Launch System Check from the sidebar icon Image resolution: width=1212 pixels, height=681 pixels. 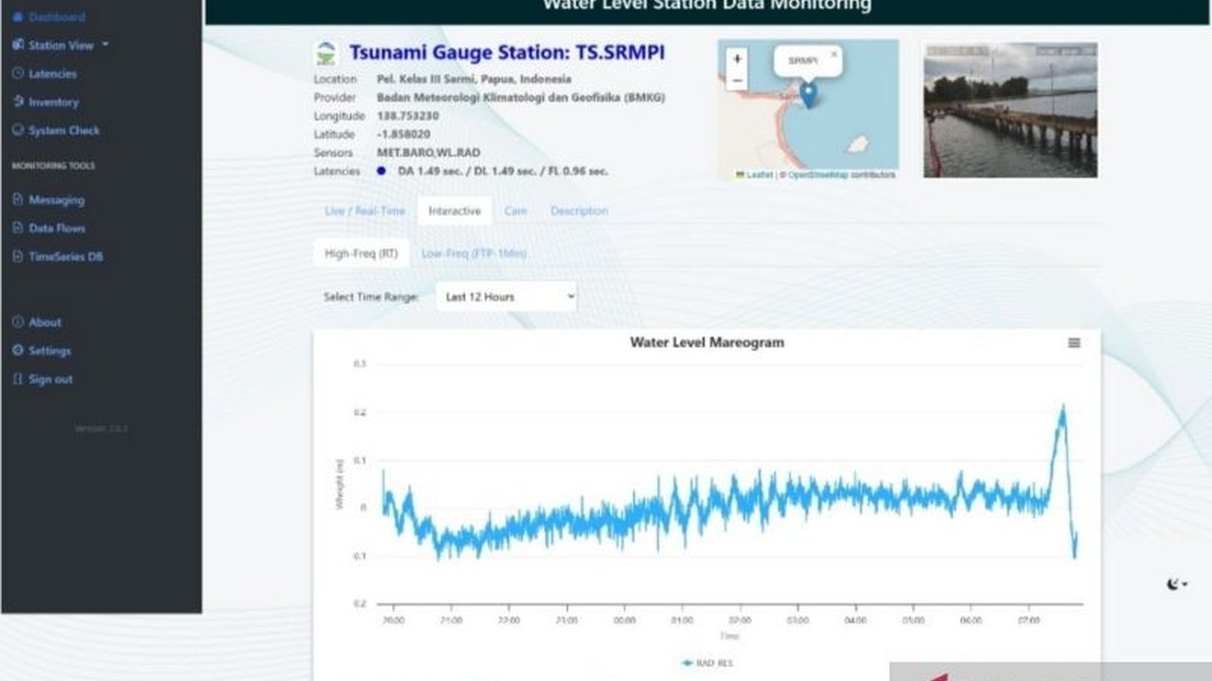click(17, 131)
